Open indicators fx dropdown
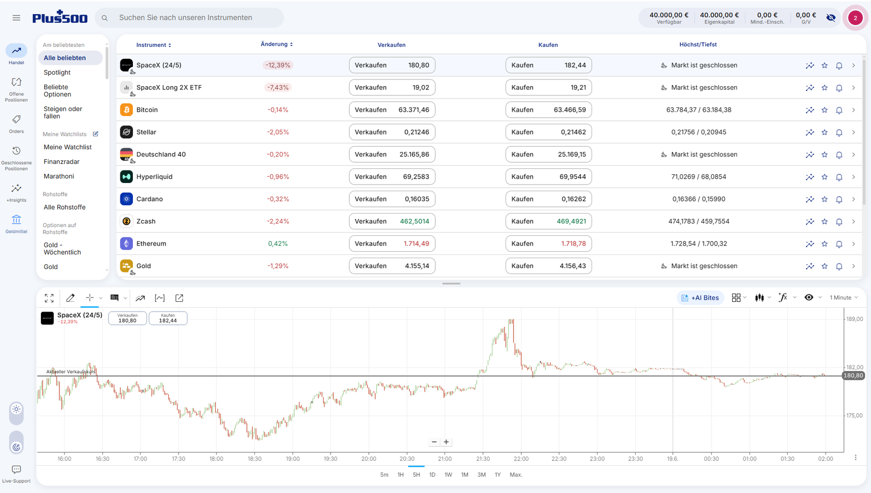 [787, 297]
